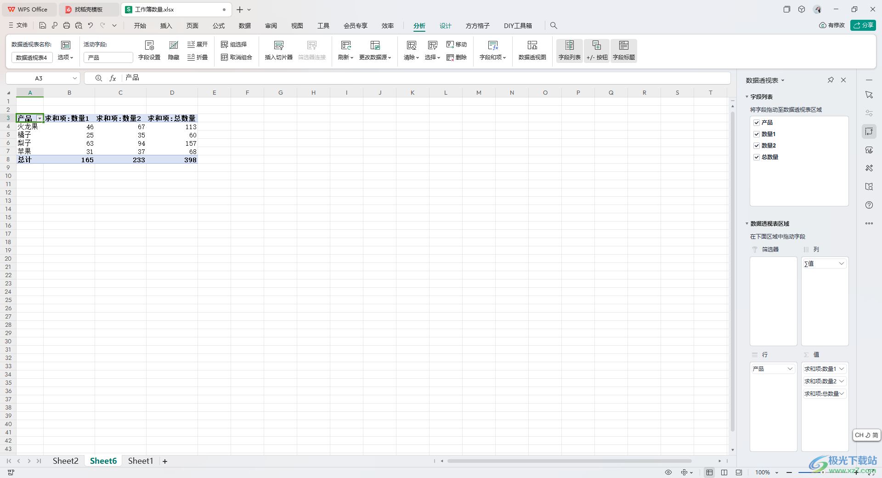This screenshot has width=882, height=478.
Task: Click Ungroup (取消组合) icon
Action: click(237, 57)
